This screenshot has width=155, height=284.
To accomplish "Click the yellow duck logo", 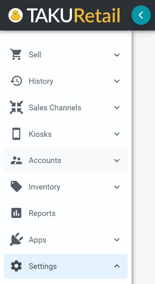I will [15, 15].
